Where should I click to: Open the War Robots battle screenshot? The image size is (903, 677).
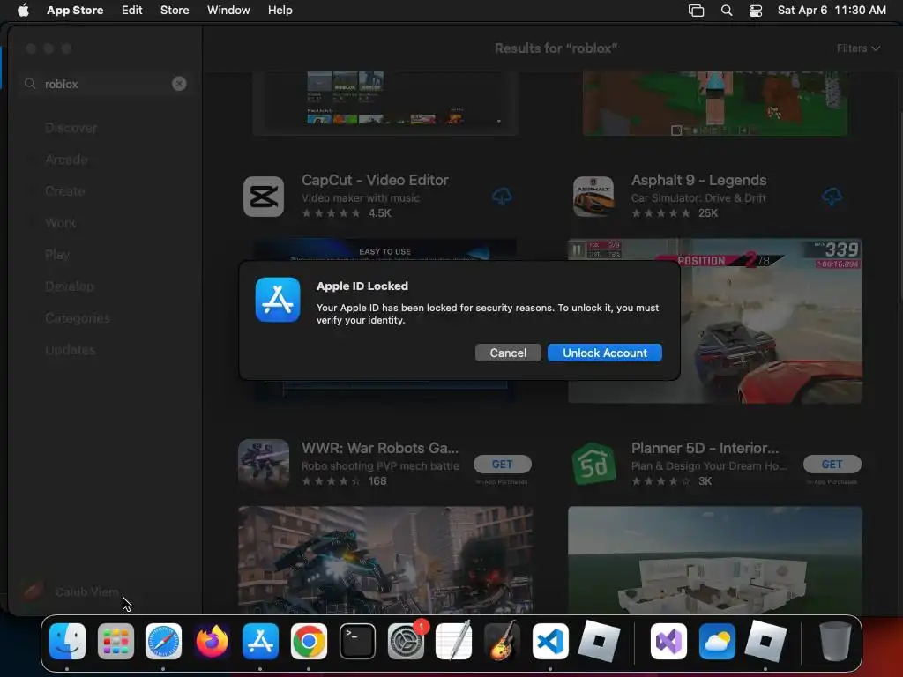384,560
